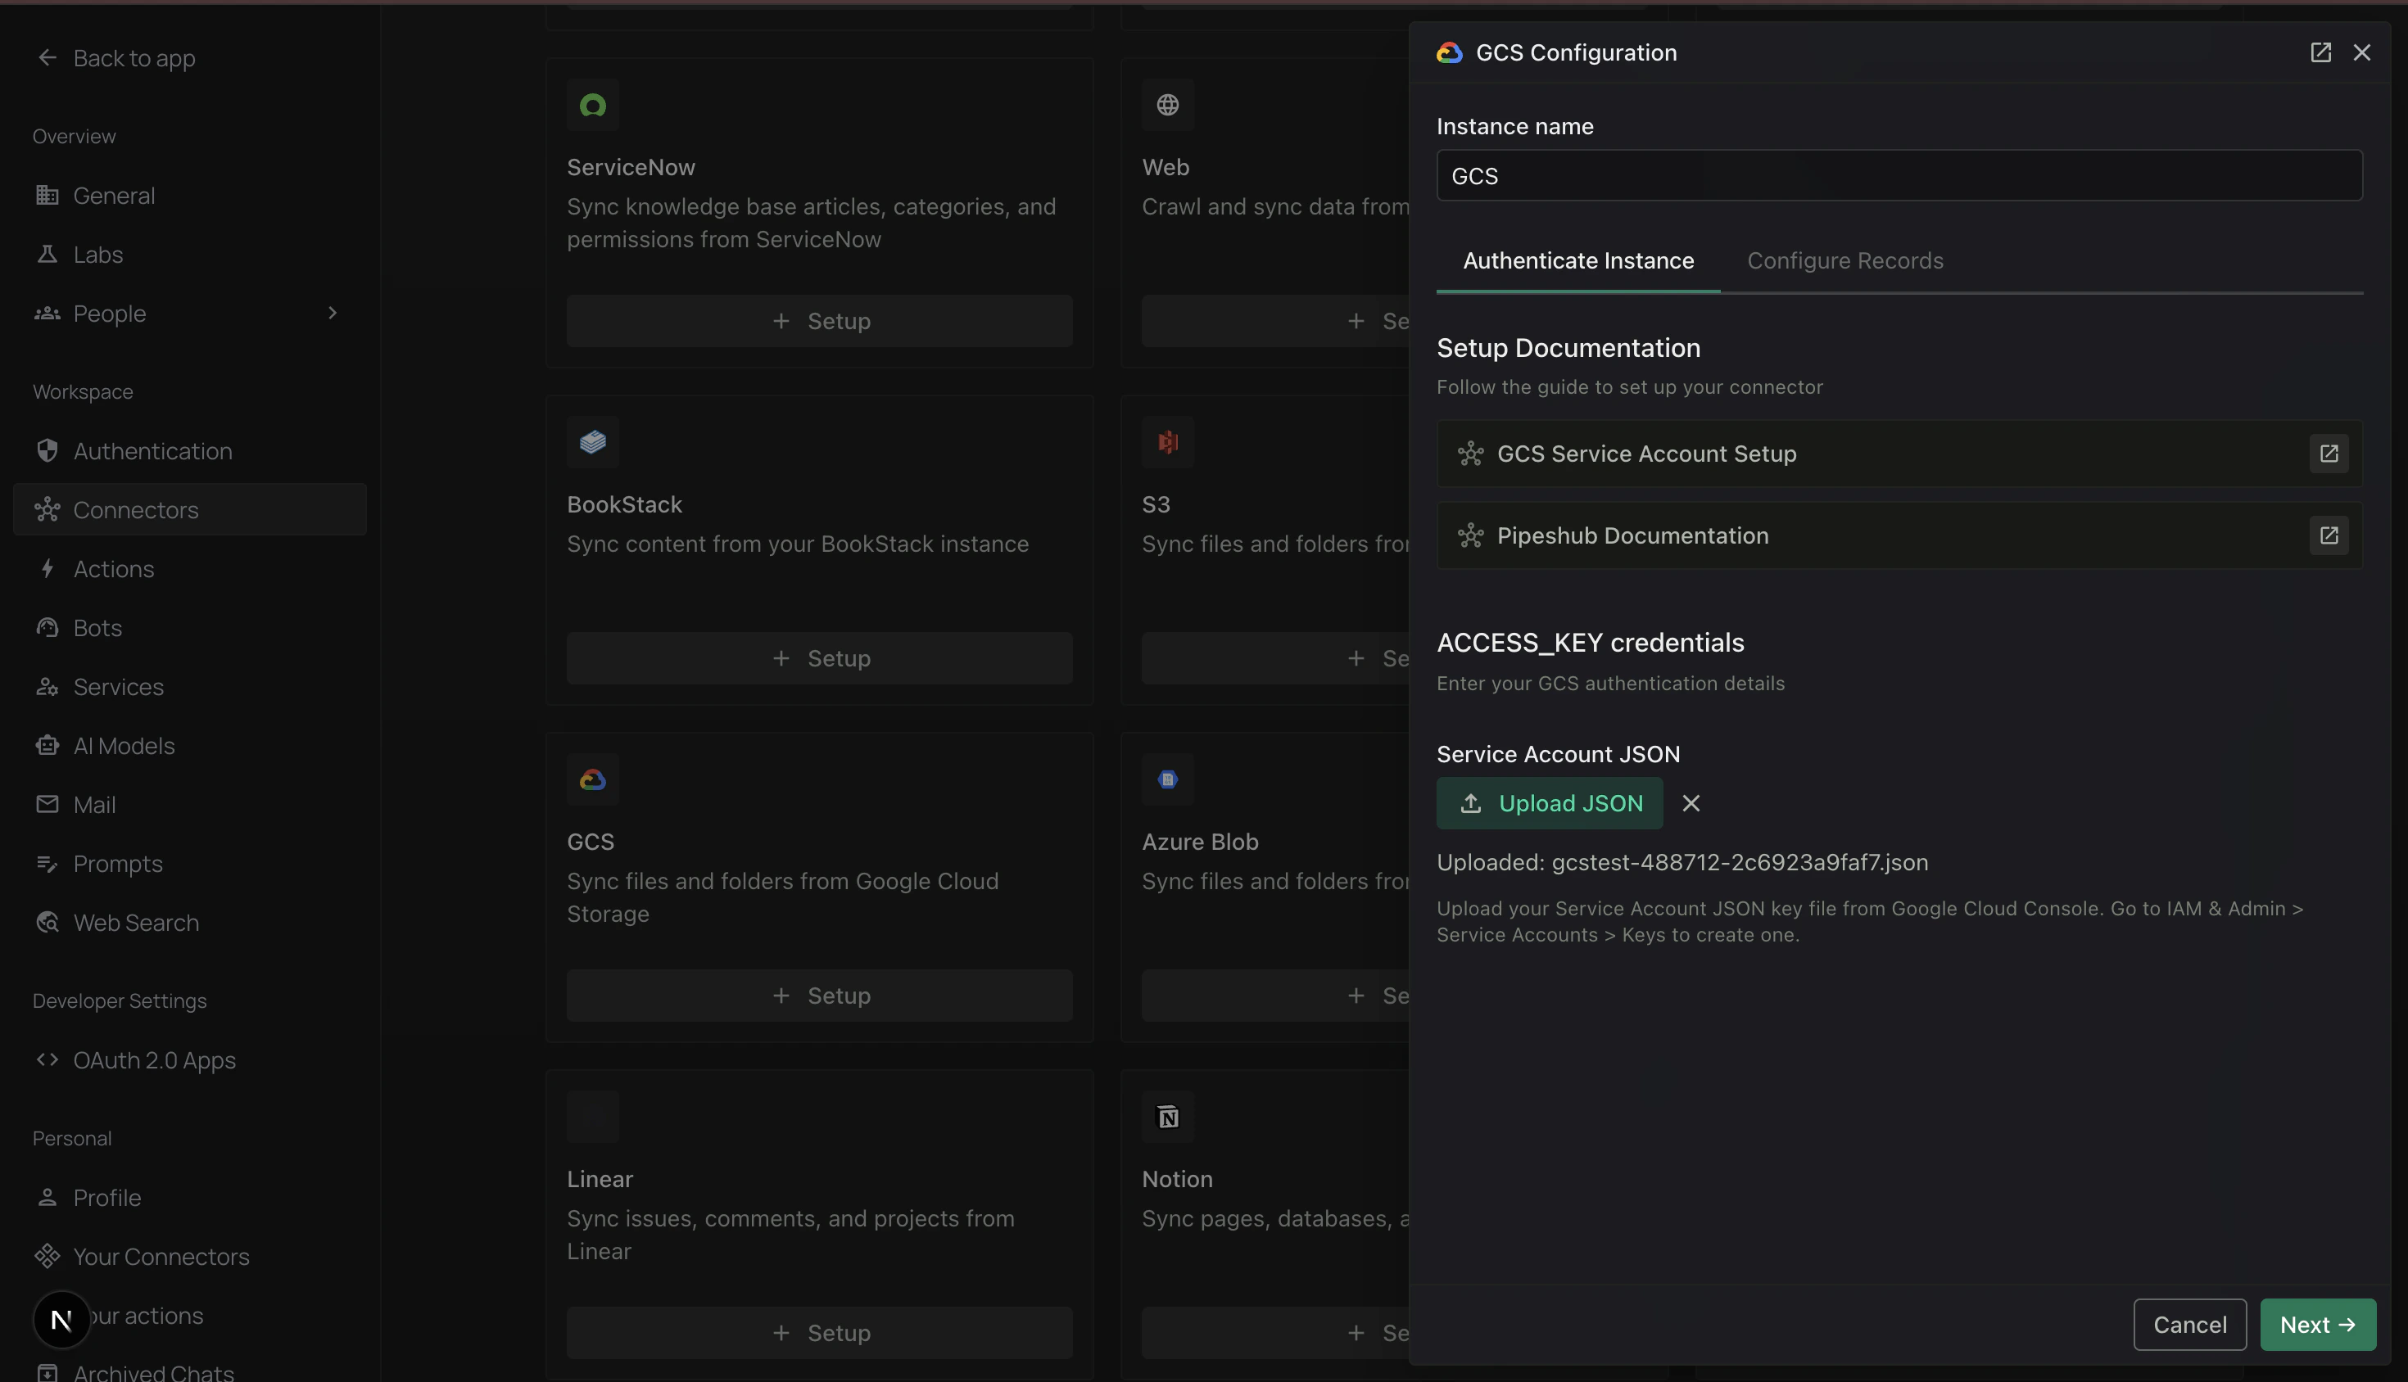
Task: Click the Actions lightning icon
Action: 47,568
